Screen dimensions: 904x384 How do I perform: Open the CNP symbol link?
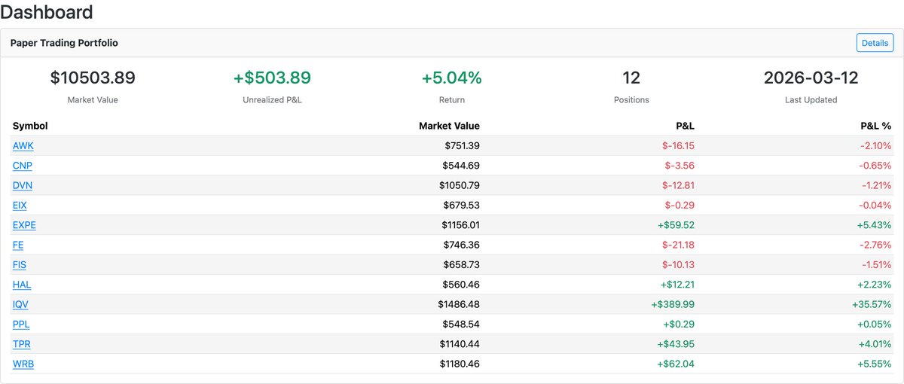point(23,166)
